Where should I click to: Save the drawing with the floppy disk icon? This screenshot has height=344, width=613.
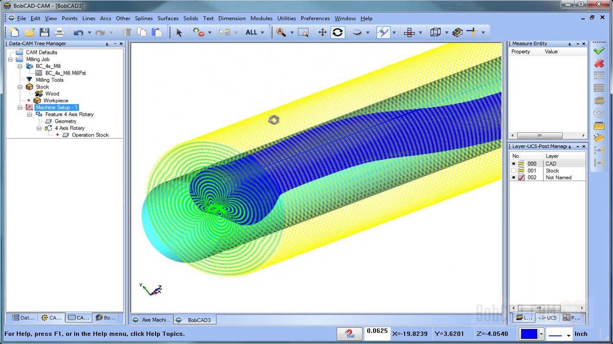coord(45,32)
